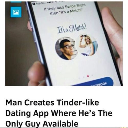Click the partially visible blue icon above gallery icon
Screen dimensions: 128x128
16,2
